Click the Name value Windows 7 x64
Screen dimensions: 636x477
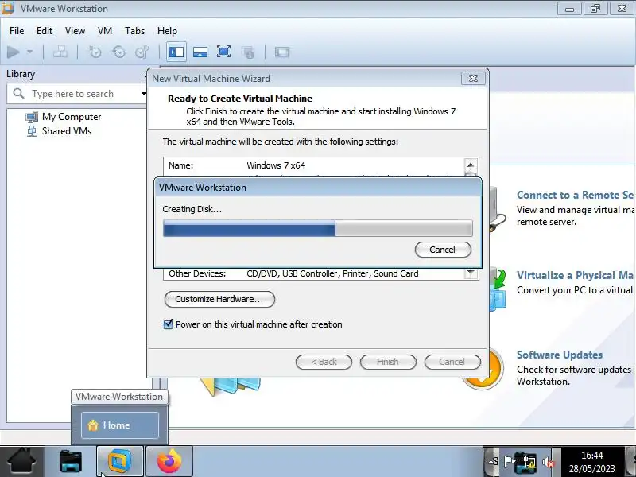pos(276,165)
